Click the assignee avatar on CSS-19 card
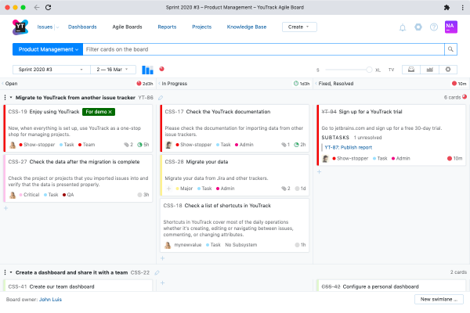 (13, 145)
